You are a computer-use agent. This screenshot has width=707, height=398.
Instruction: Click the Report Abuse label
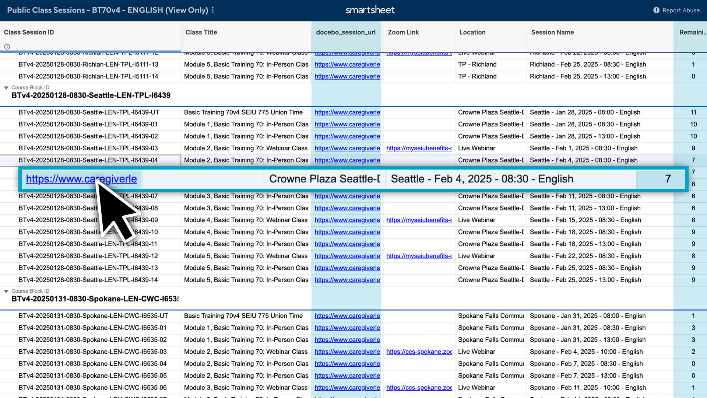click(680, 10)
